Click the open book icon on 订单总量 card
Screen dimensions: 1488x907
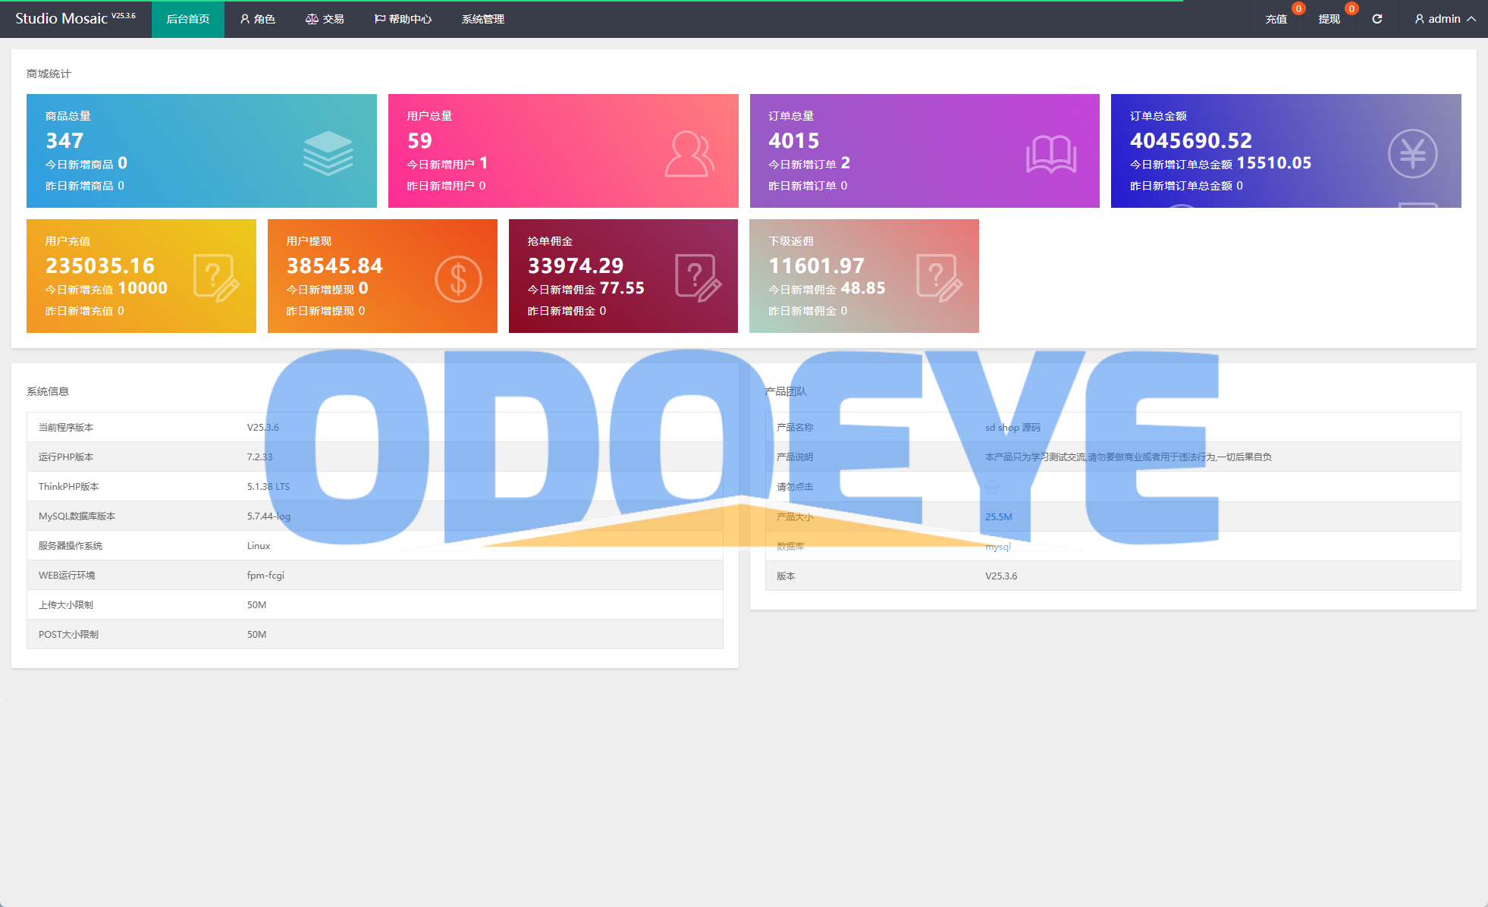(x=1050, y=154)
